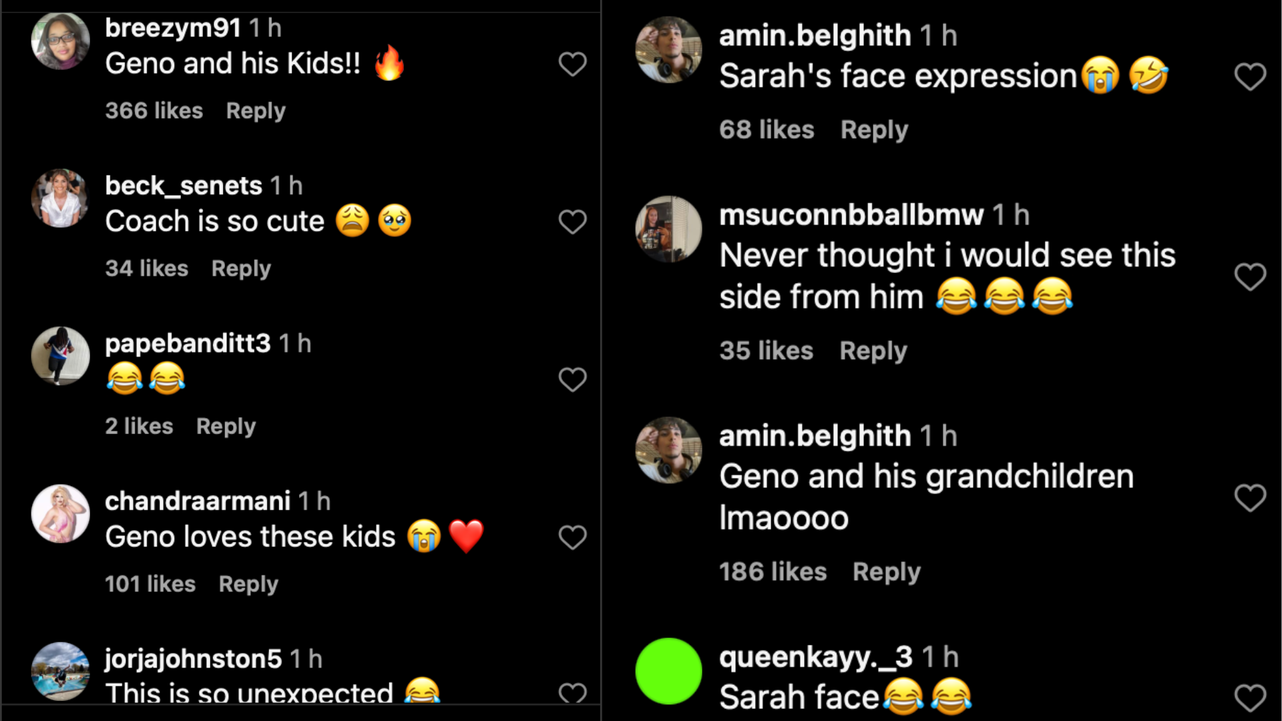Viewport: 1282px width, 721px height.
Task: View the 68 likes on Sarah's face comment
Action: pos(767,130)
